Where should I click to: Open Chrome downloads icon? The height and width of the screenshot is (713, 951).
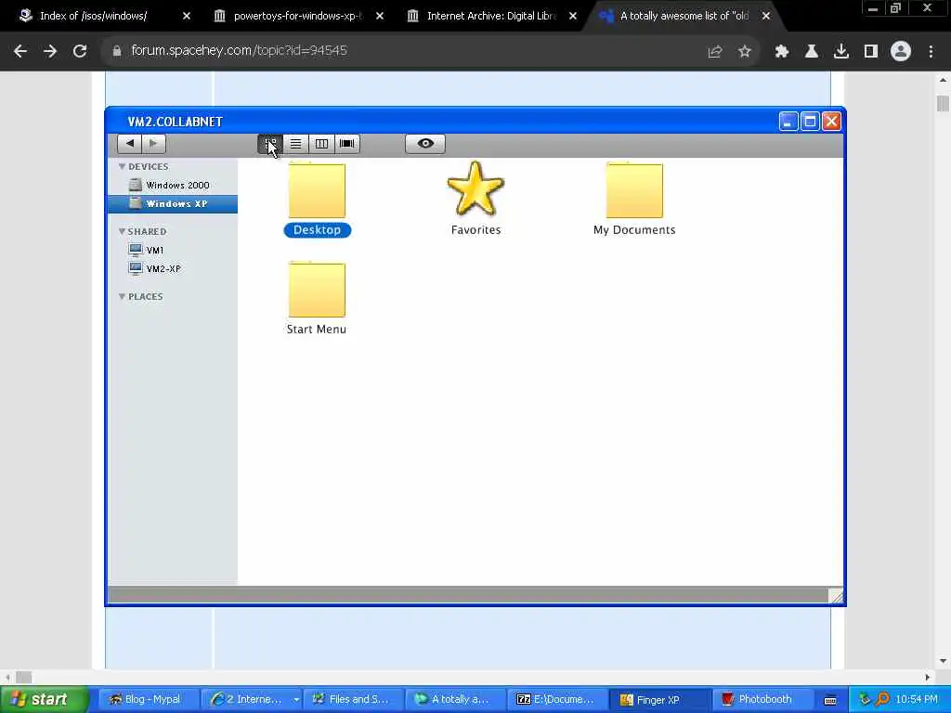click(841, 52)
